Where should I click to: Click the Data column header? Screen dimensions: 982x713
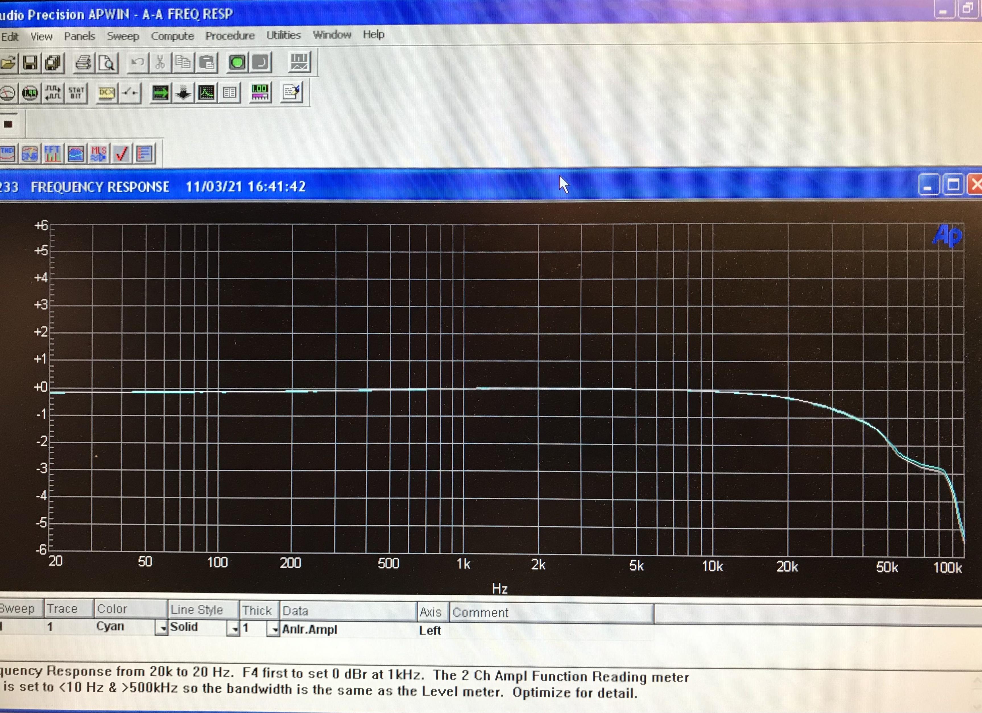tap(349, 611)
